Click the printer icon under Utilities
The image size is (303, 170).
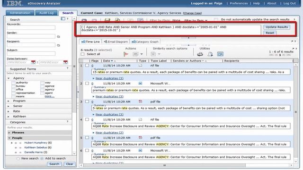pyautogui.click(x=200, y=54)
